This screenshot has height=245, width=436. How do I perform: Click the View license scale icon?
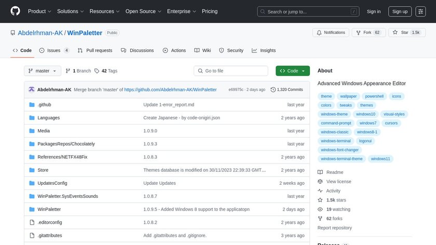320,182
